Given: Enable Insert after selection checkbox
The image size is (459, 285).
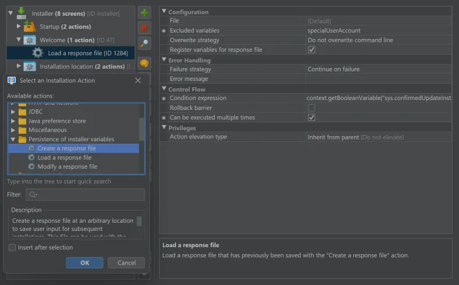Looking at the screenshot, I should pos(12,248).
